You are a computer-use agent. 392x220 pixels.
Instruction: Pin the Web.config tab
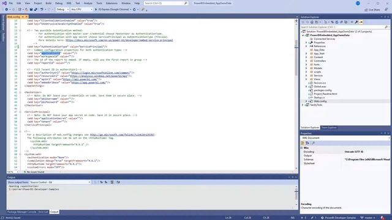click(23, 17)
